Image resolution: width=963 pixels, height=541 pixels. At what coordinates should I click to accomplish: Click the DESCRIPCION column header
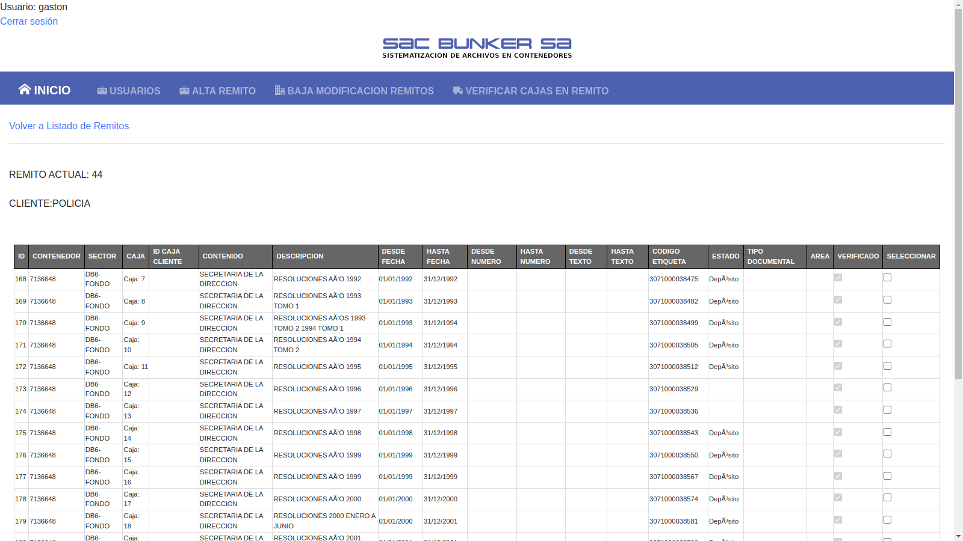(x=300, y=257)
